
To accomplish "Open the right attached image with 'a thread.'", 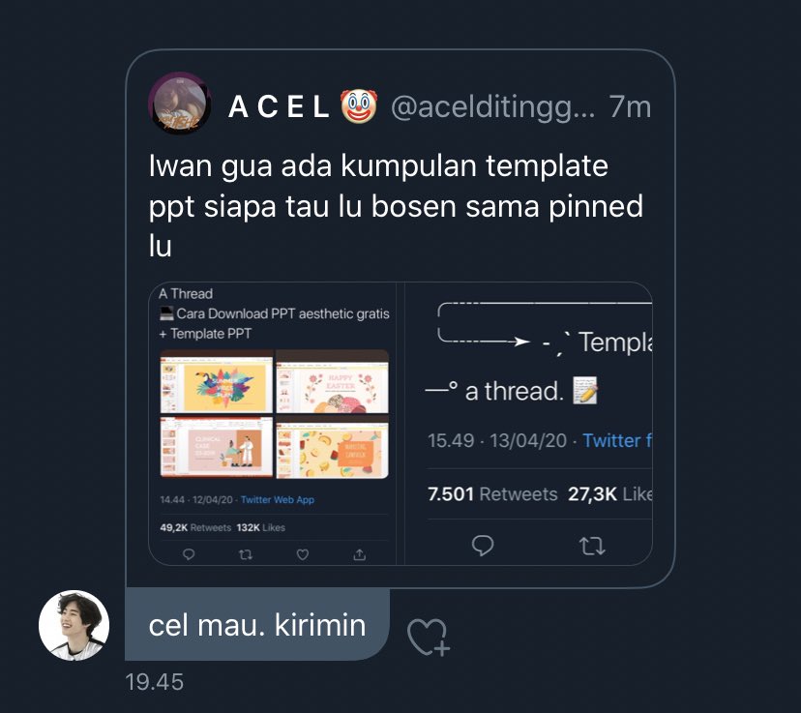I will tap(529, 424).
